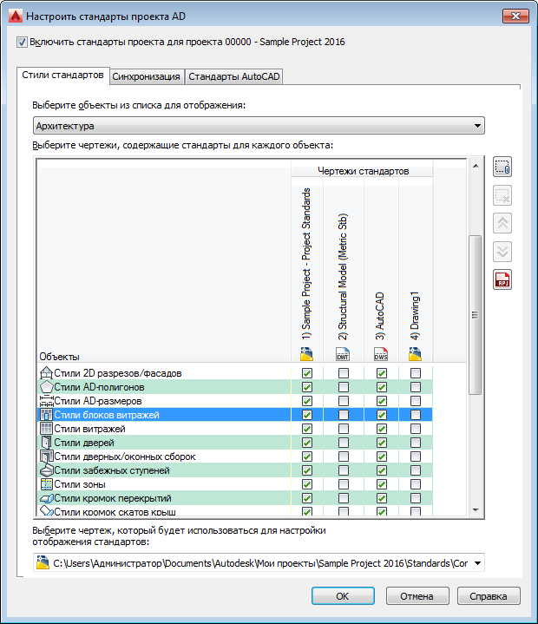Image resolution: width=538 pixels, height=624 pixels.
Task: Check Structural Model box for Стили AD-полигонов
Action: pos(344,387)
